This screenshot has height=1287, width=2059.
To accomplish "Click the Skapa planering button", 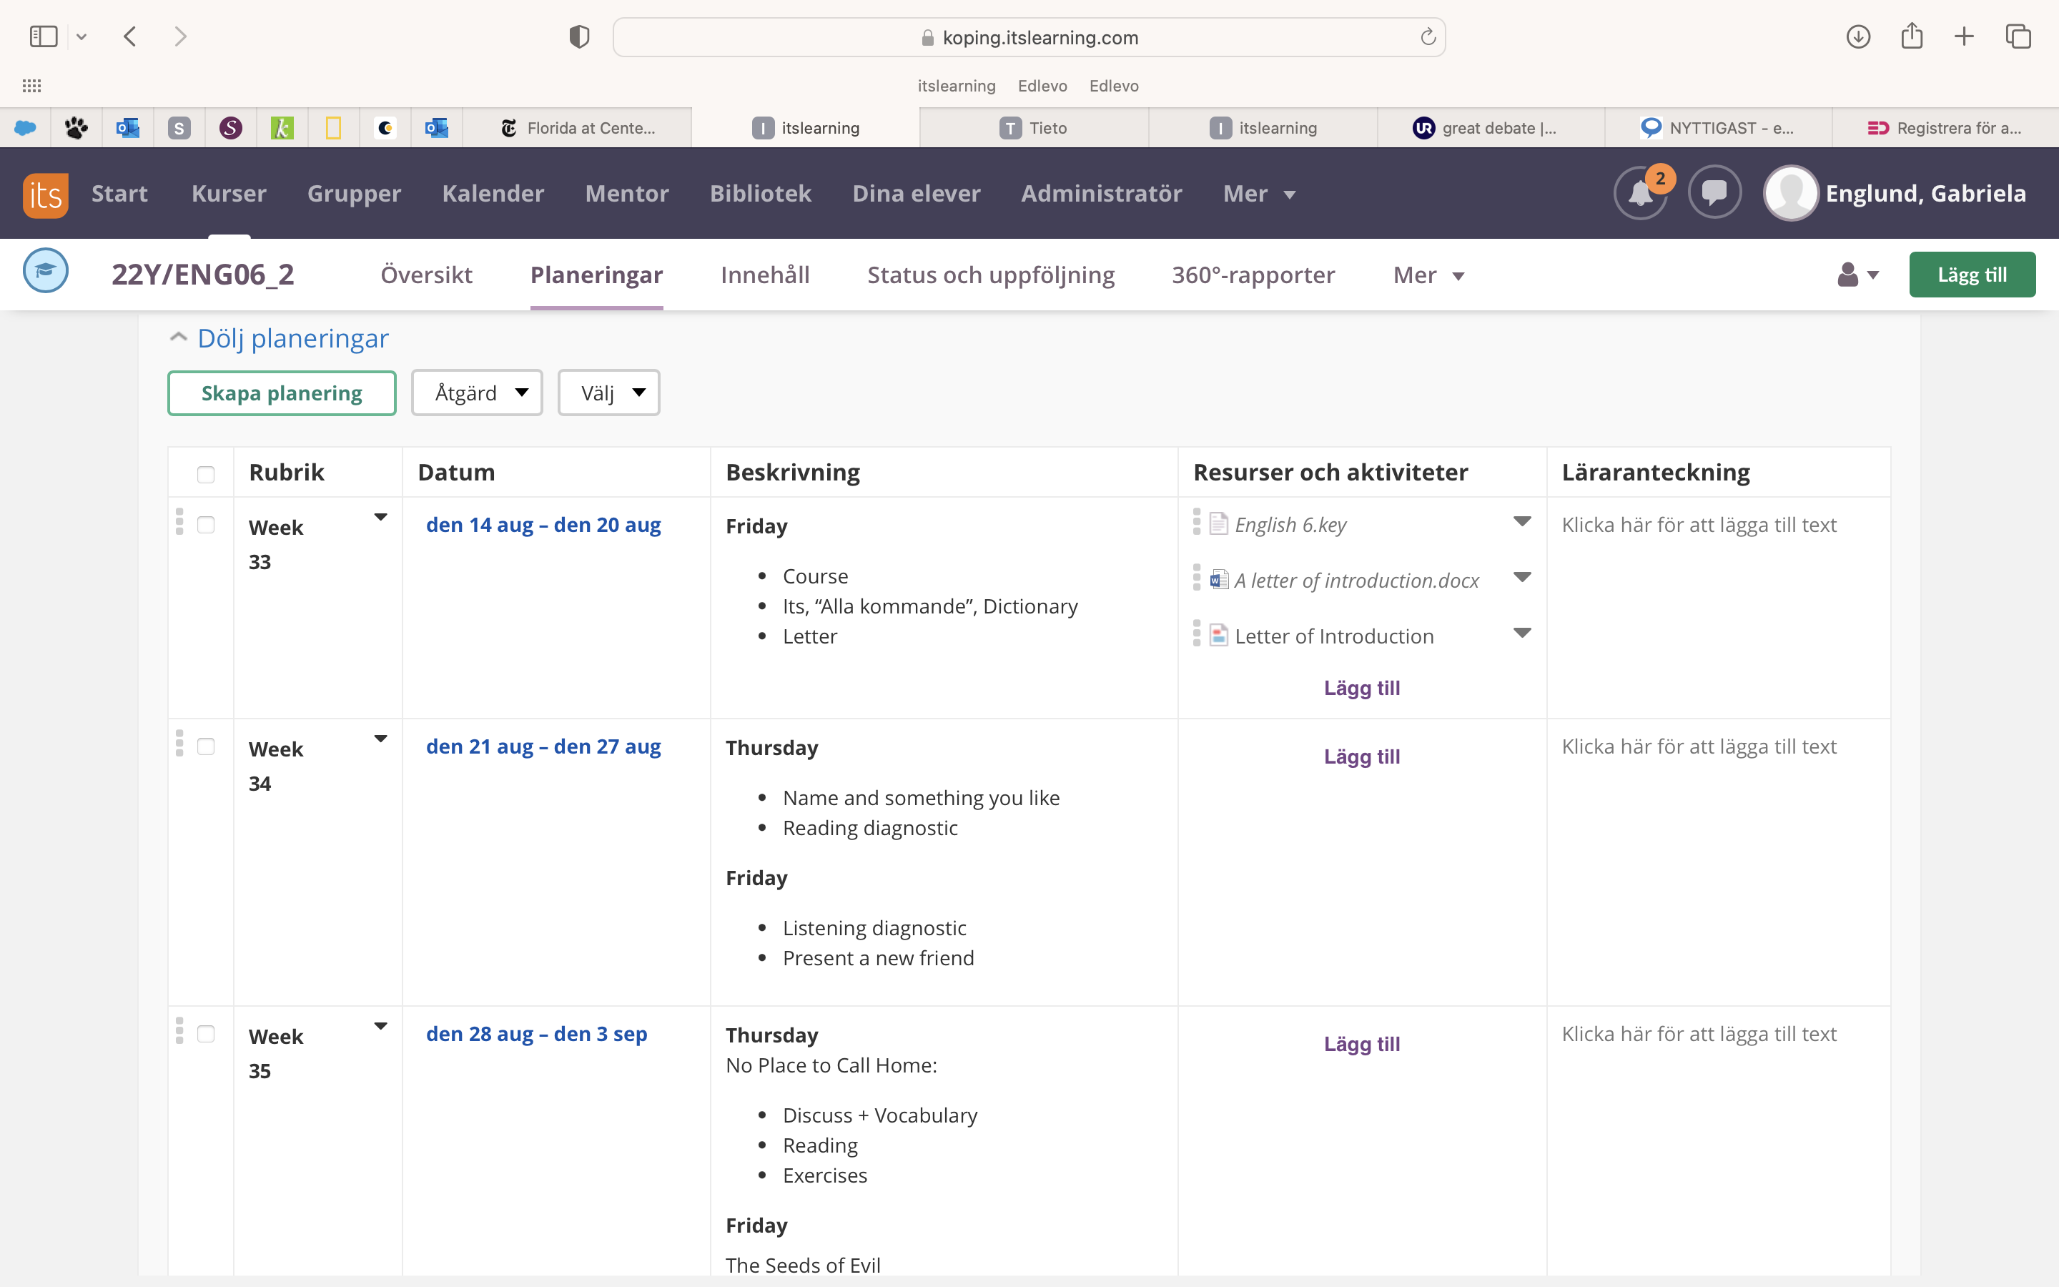I will click(282, 393).
